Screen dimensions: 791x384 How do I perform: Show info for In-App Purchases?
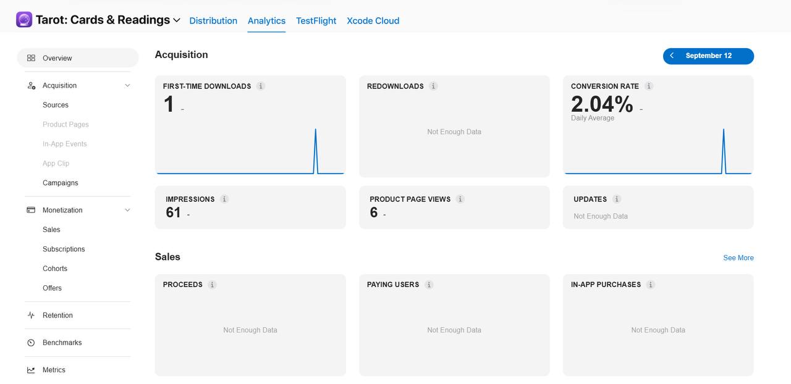tap(651, 285)
